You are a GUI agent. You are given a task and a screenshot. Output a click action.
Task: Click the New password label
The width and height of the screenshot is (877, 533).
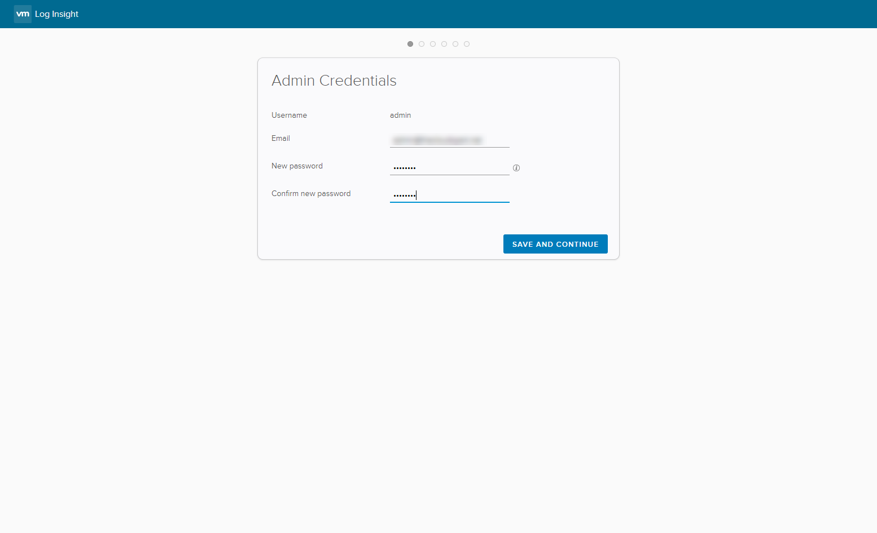point(297,166)
